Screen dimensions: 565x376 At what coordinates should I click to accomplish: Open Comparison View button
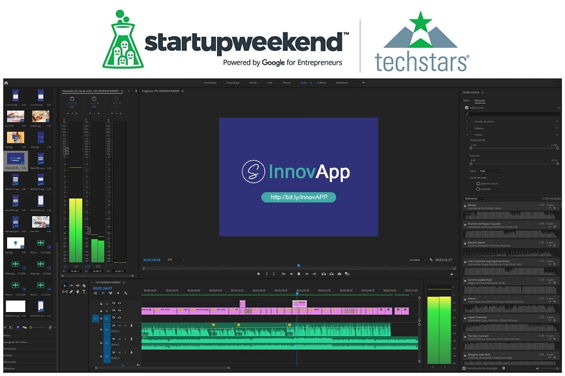(x=347, y=274)
